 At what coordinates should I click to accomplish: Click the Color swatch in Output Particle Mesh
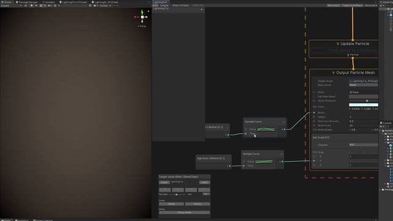(364, 105)
